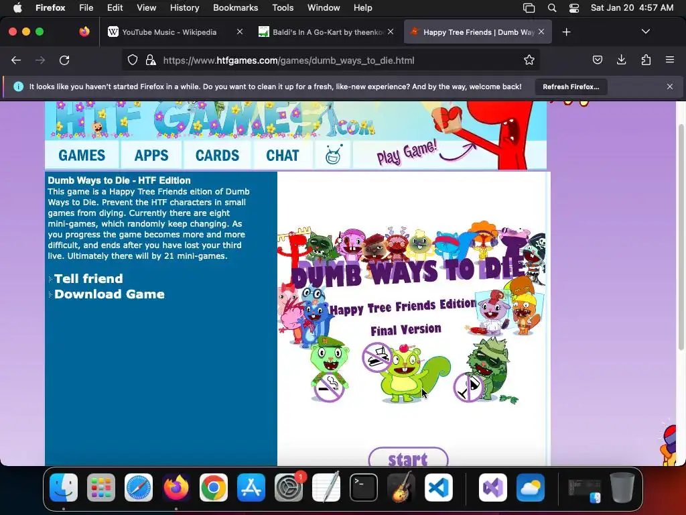
Task: Open the Stage Manager menu bar icon
Action: pos(529,8)
